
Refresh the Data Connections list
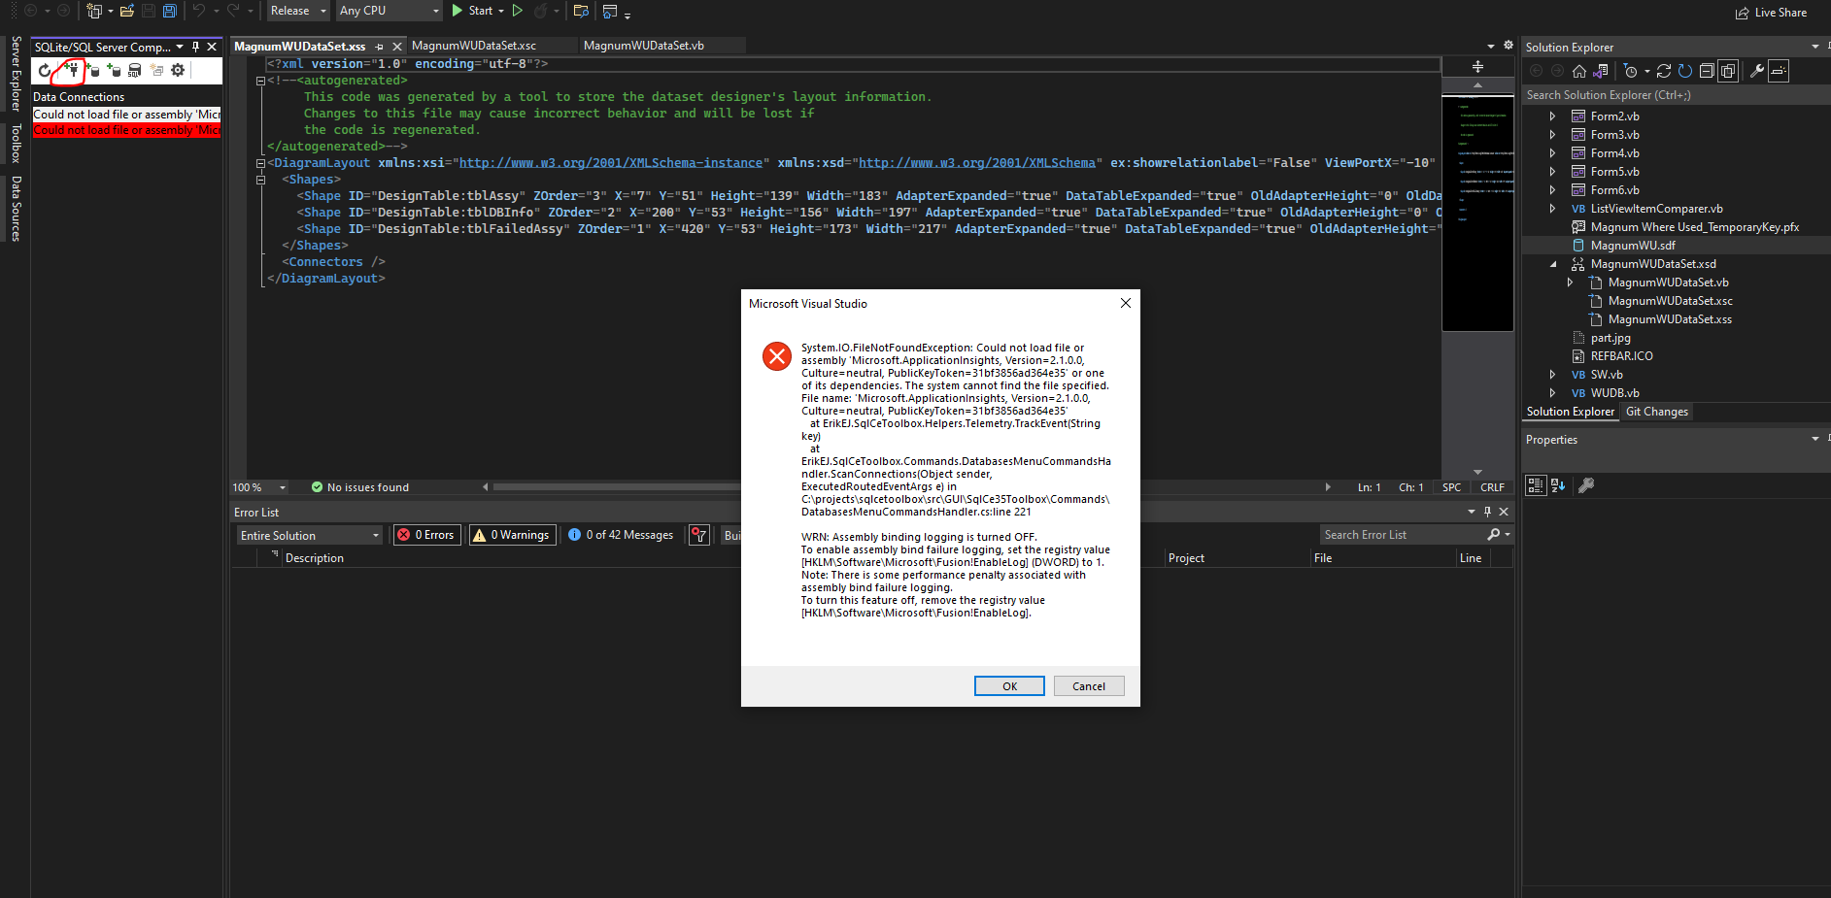(44, 70)
